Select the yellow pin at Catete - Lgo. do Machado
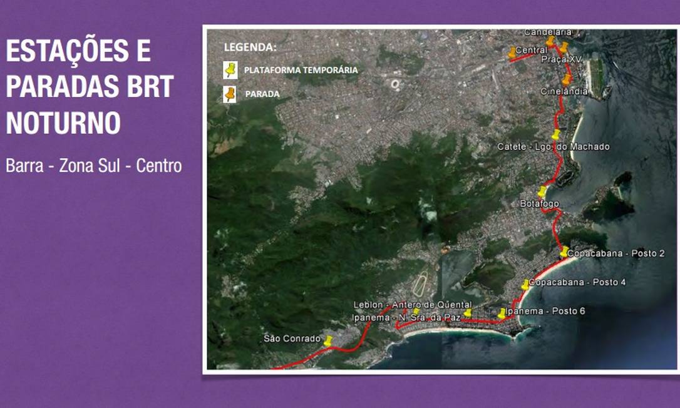 [x=555, y=135]
